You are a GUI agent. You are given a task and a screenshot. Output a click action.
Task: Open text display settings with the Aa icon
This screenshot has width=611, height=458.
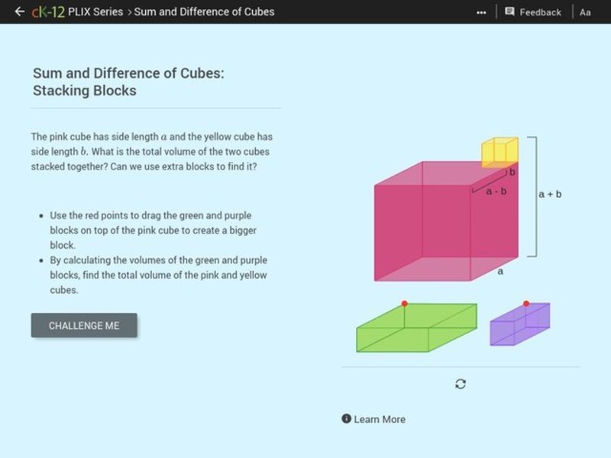[584, 12]
